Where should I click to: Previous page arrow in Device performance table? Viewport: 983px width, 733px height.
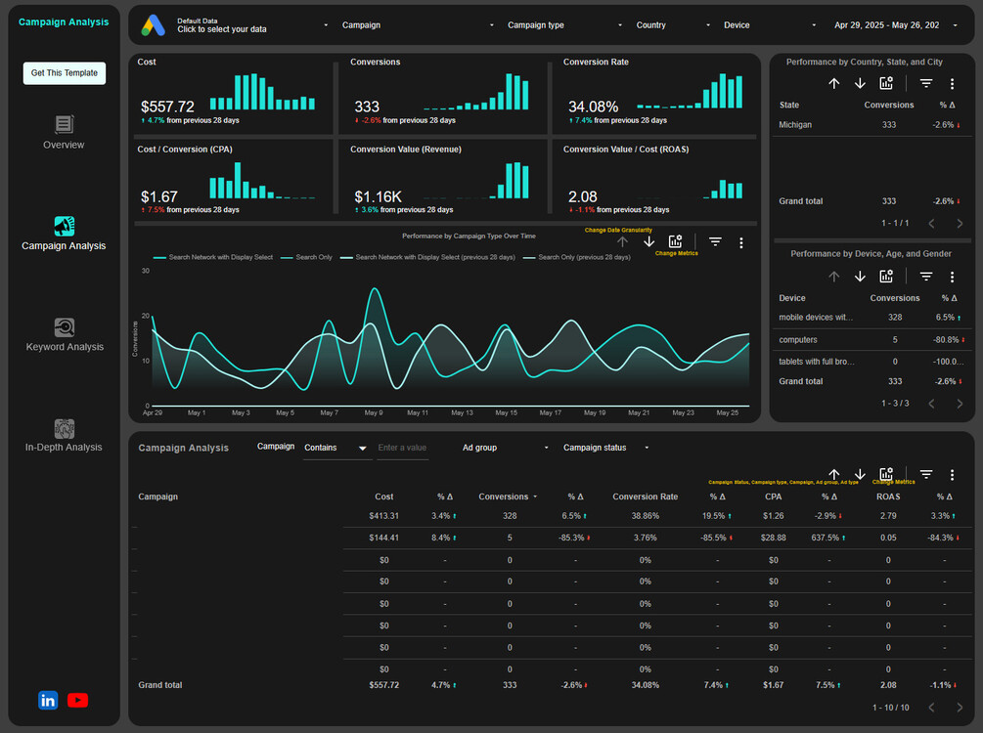coord(931,404)
